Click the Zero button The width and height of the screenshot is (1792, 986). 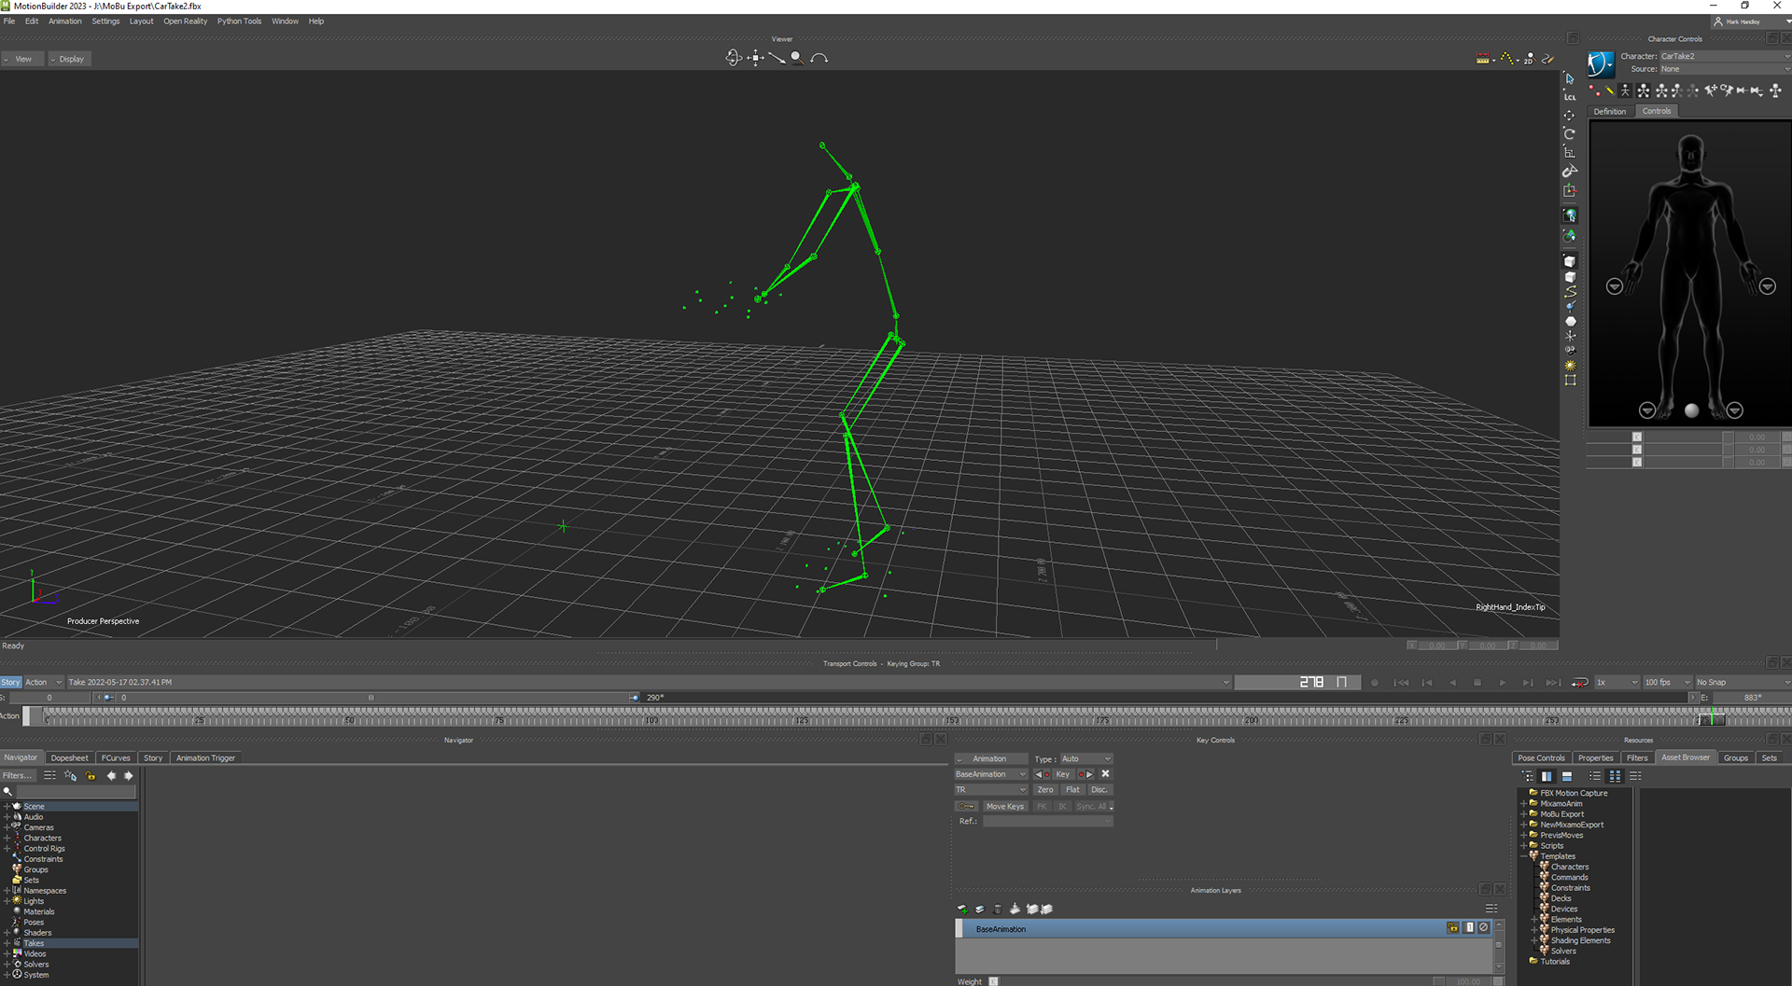click(1045, 790)
